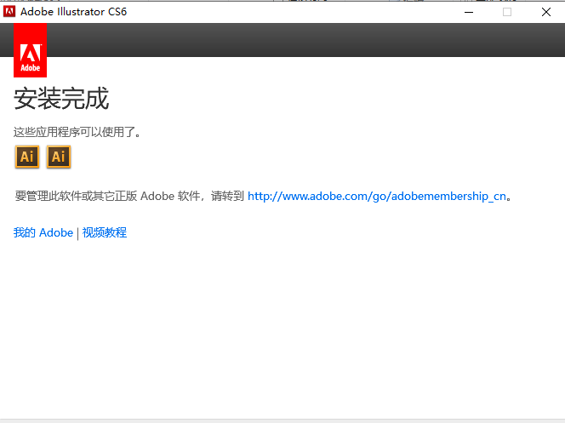Click the Adobe icon in title bar

(x=9, y=12)
